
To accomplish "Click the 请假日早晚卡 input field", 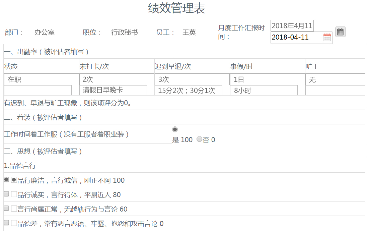I will [114, 90].
